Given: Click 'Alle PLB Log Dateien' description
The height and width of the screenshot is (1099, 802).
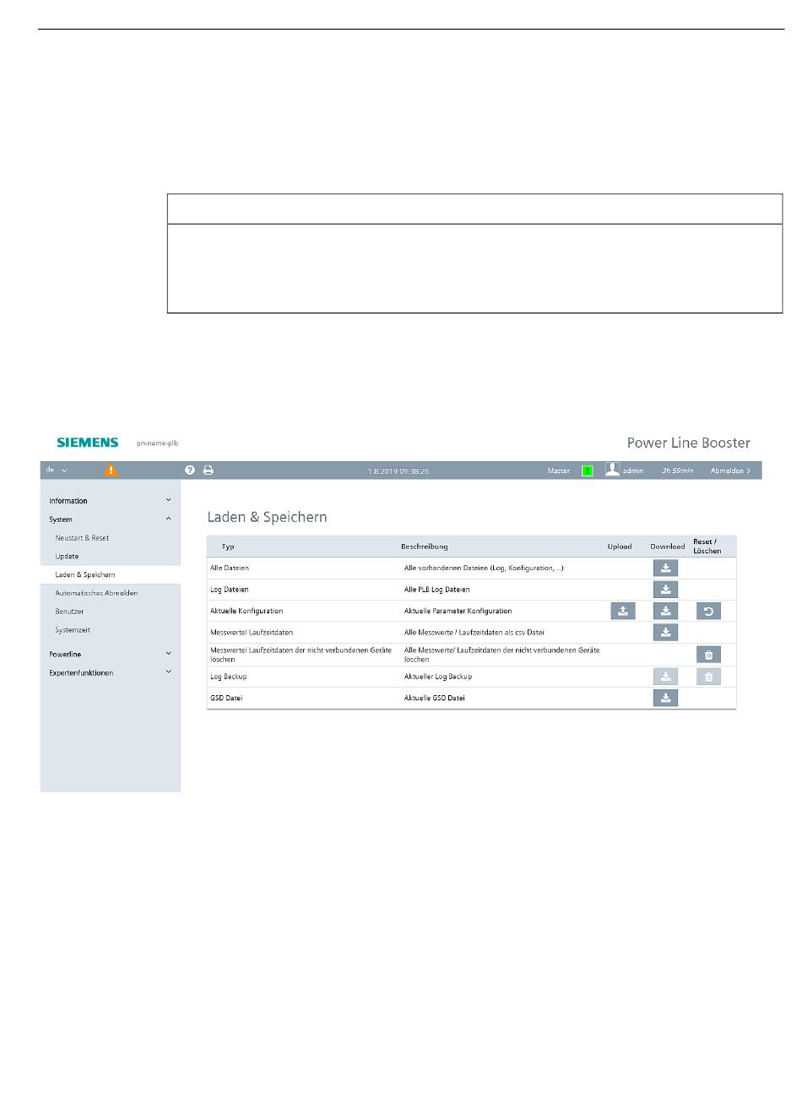Looking at the screenshot, I should (437, 590).
